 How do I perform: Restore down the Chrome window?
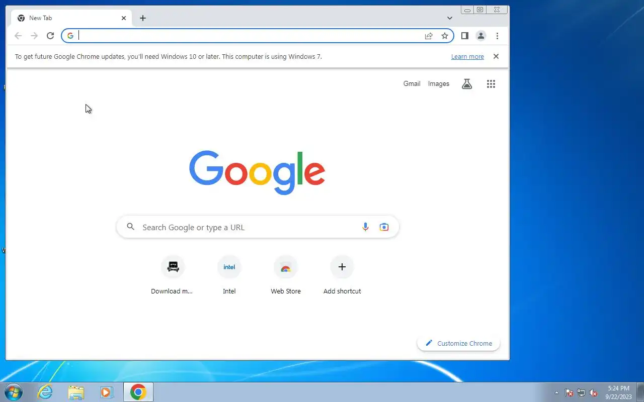coord(480,10)
